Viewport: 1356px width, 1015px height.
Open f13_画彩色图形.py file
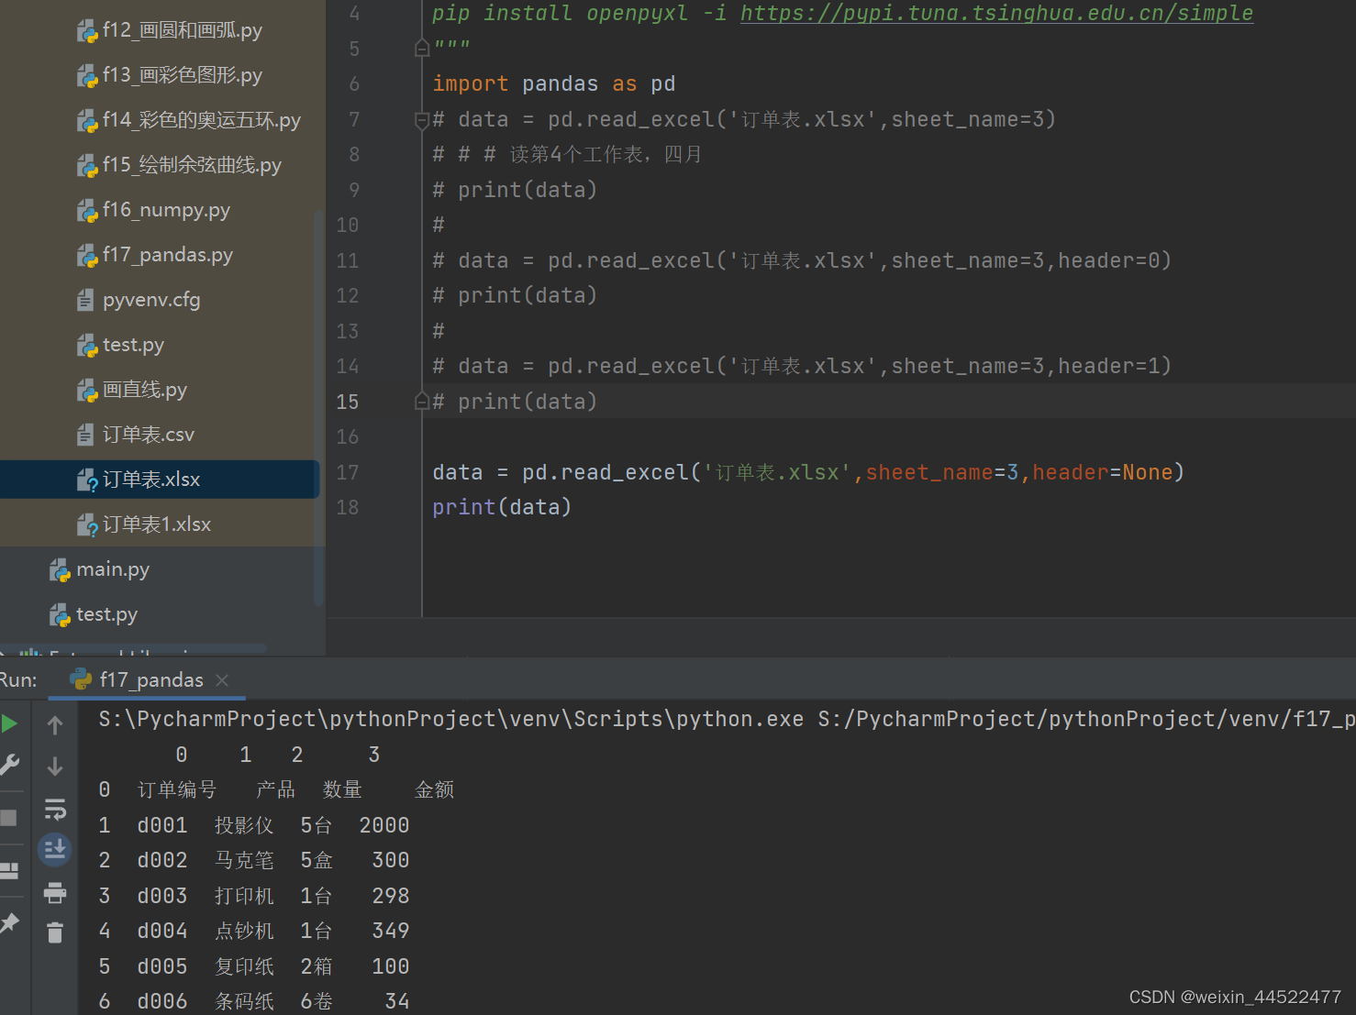click(182, 75)
